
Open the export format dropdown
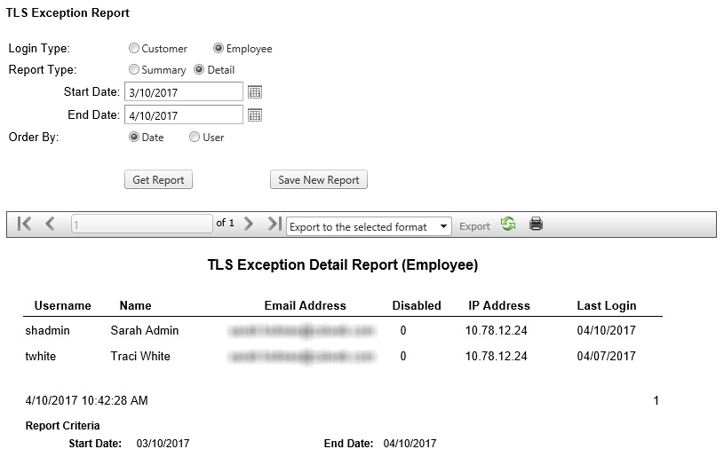click(369, 226)
